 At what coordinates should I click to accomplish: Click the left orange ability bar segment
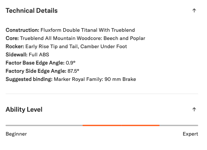[102, 125]
